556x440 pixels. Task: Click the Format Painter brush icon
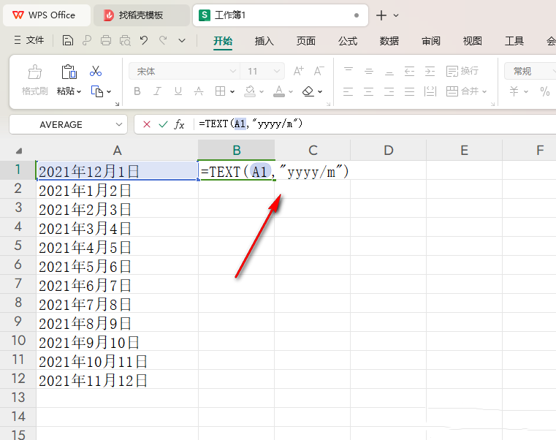pos(35,72)
